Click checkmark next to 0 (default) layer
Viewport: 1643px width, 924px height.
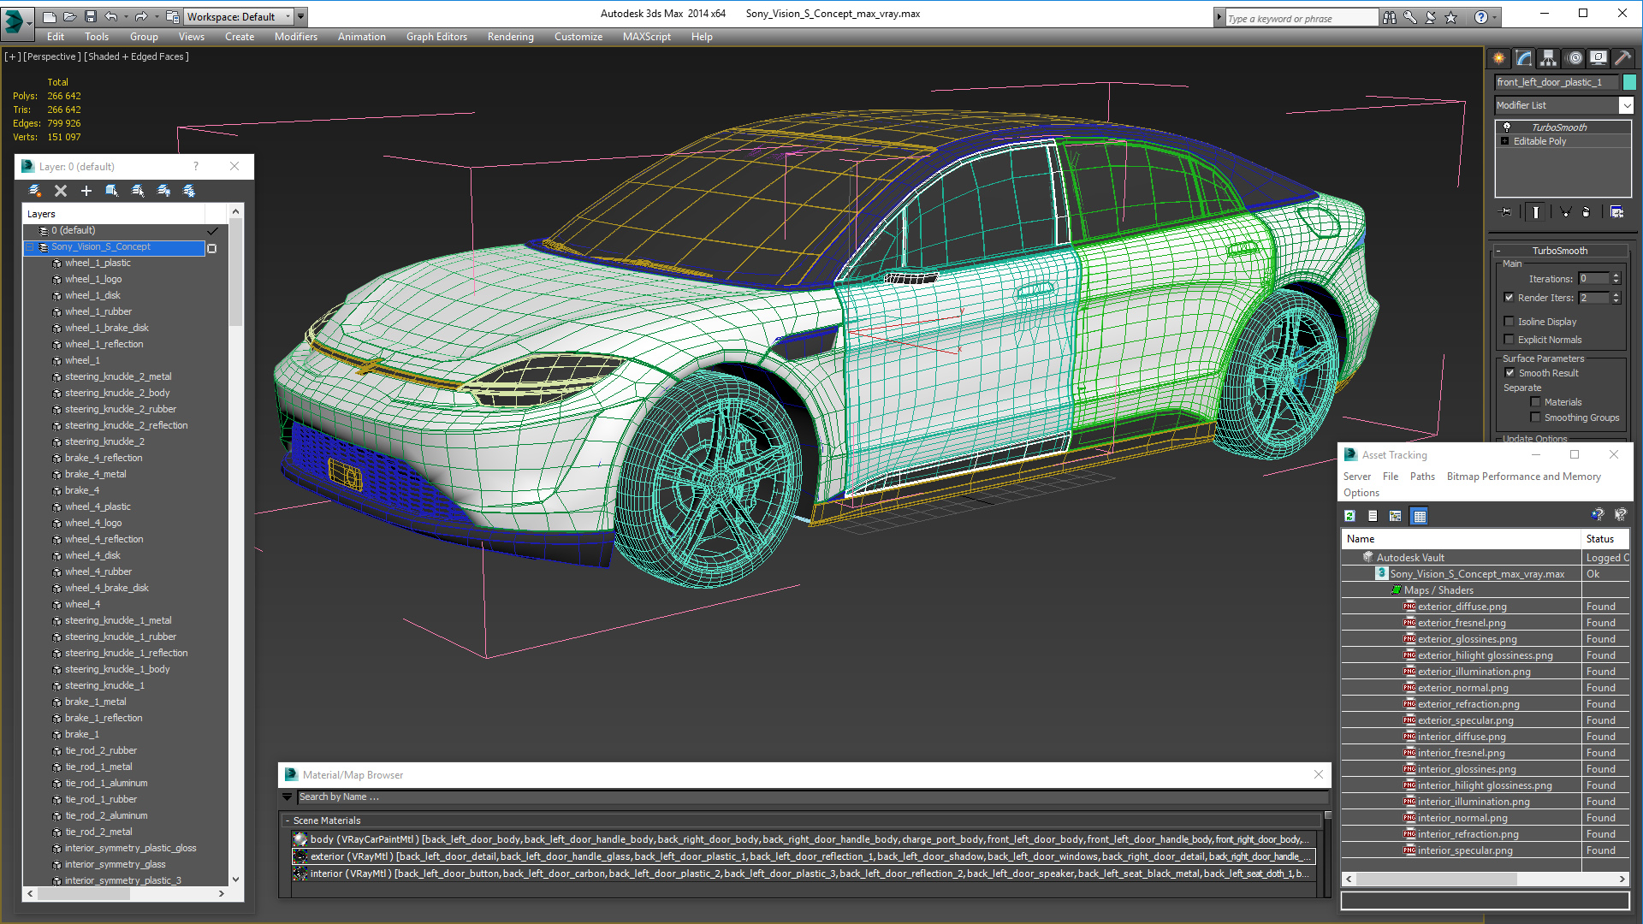[212, 231]
